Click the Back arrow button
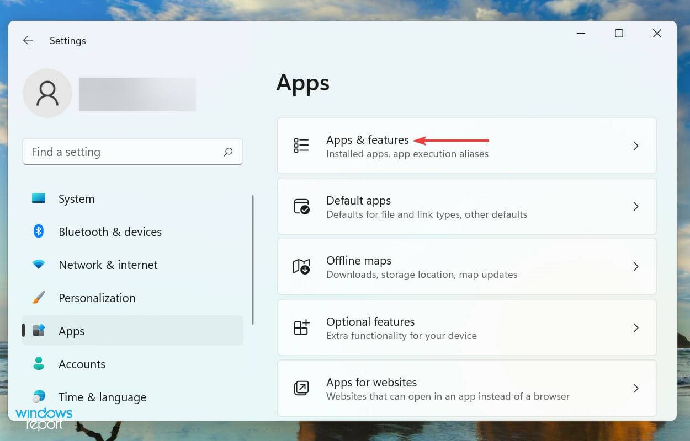 (x=28, y=40)
